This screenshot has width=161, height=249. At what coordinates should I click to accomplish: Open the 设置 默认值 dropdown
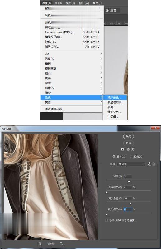(x=132, y=164)
